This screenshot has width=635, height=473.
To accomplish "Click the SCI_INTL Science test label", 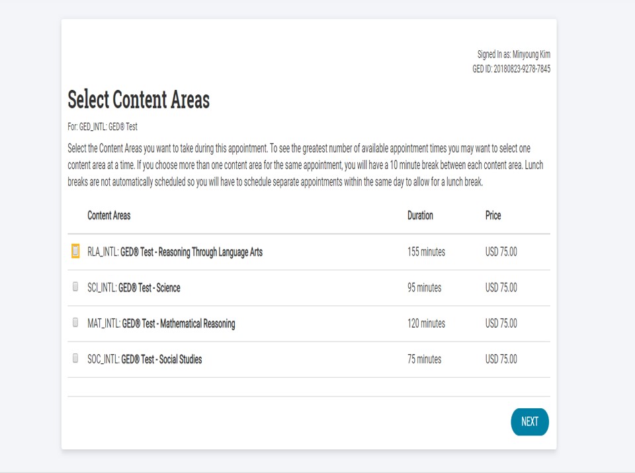I will coord(134,287).
